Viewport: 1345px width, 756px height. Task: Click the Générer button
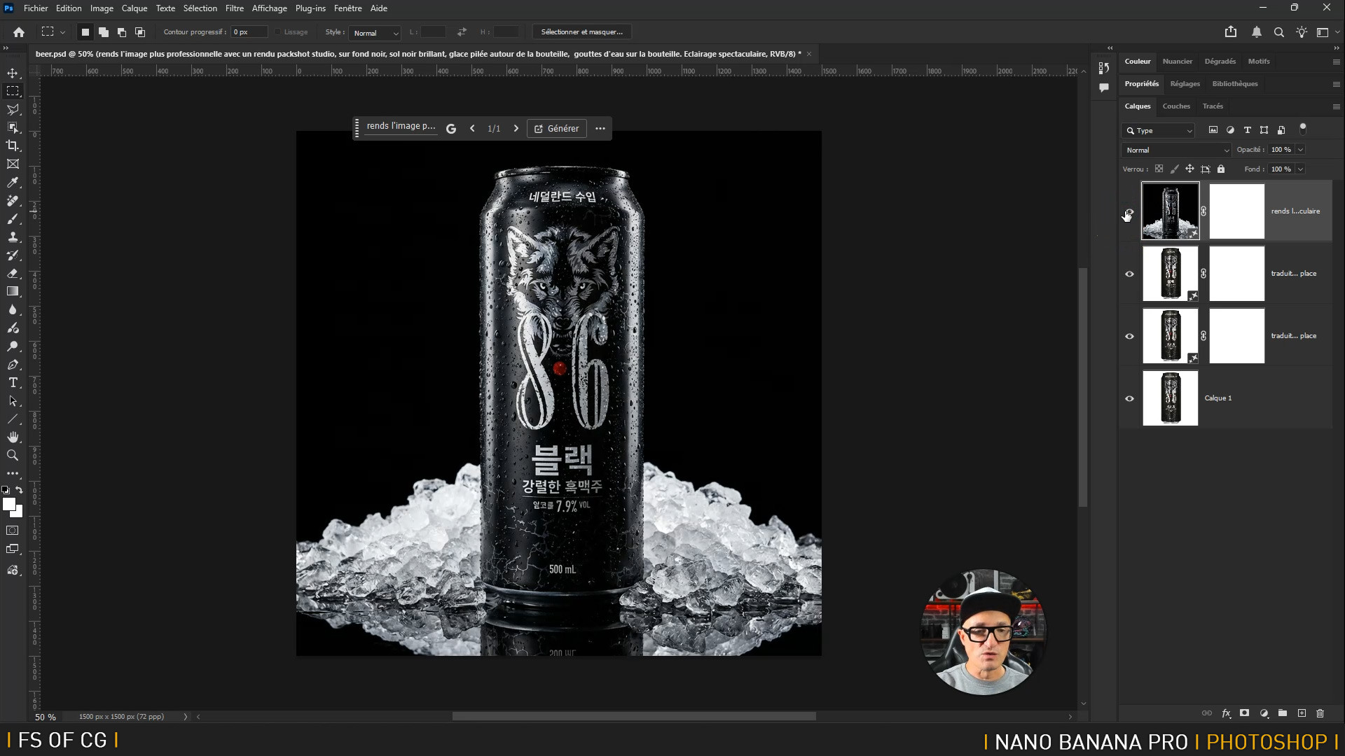[x=556, y=129]
